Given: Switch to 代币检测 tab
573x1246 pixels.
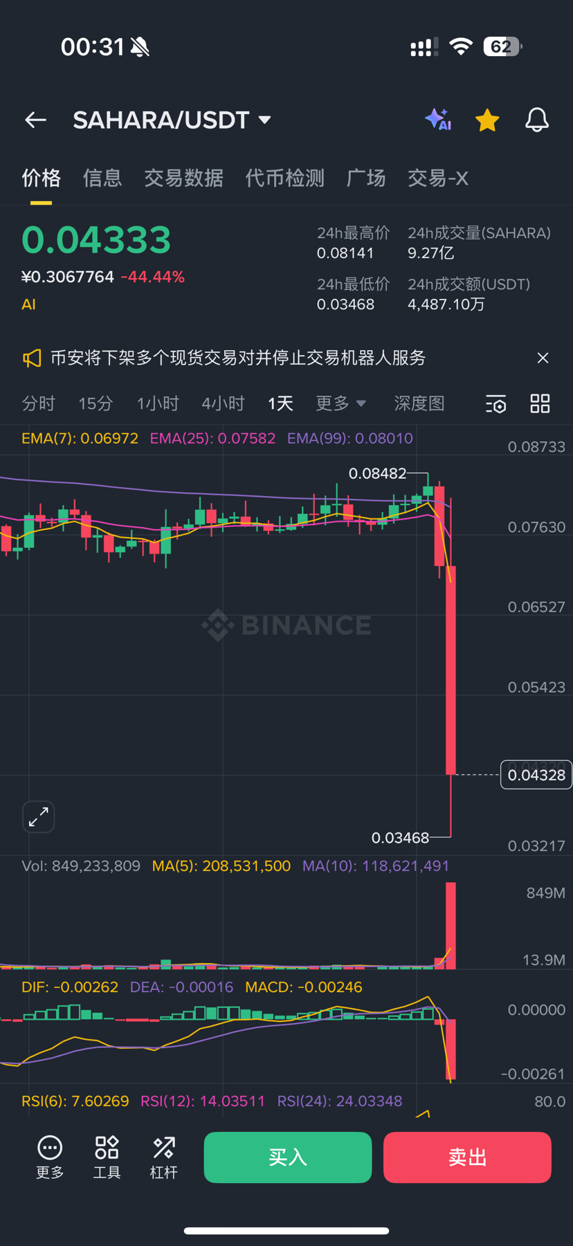Looking at the screenshot, I should point(284,178).
